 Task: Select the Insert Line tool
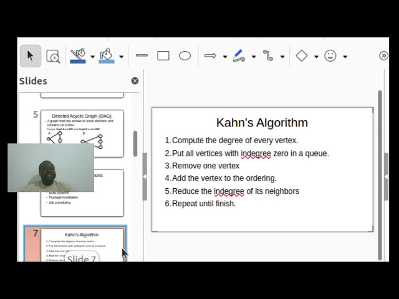pyautogui.click(x=142, y=55)
